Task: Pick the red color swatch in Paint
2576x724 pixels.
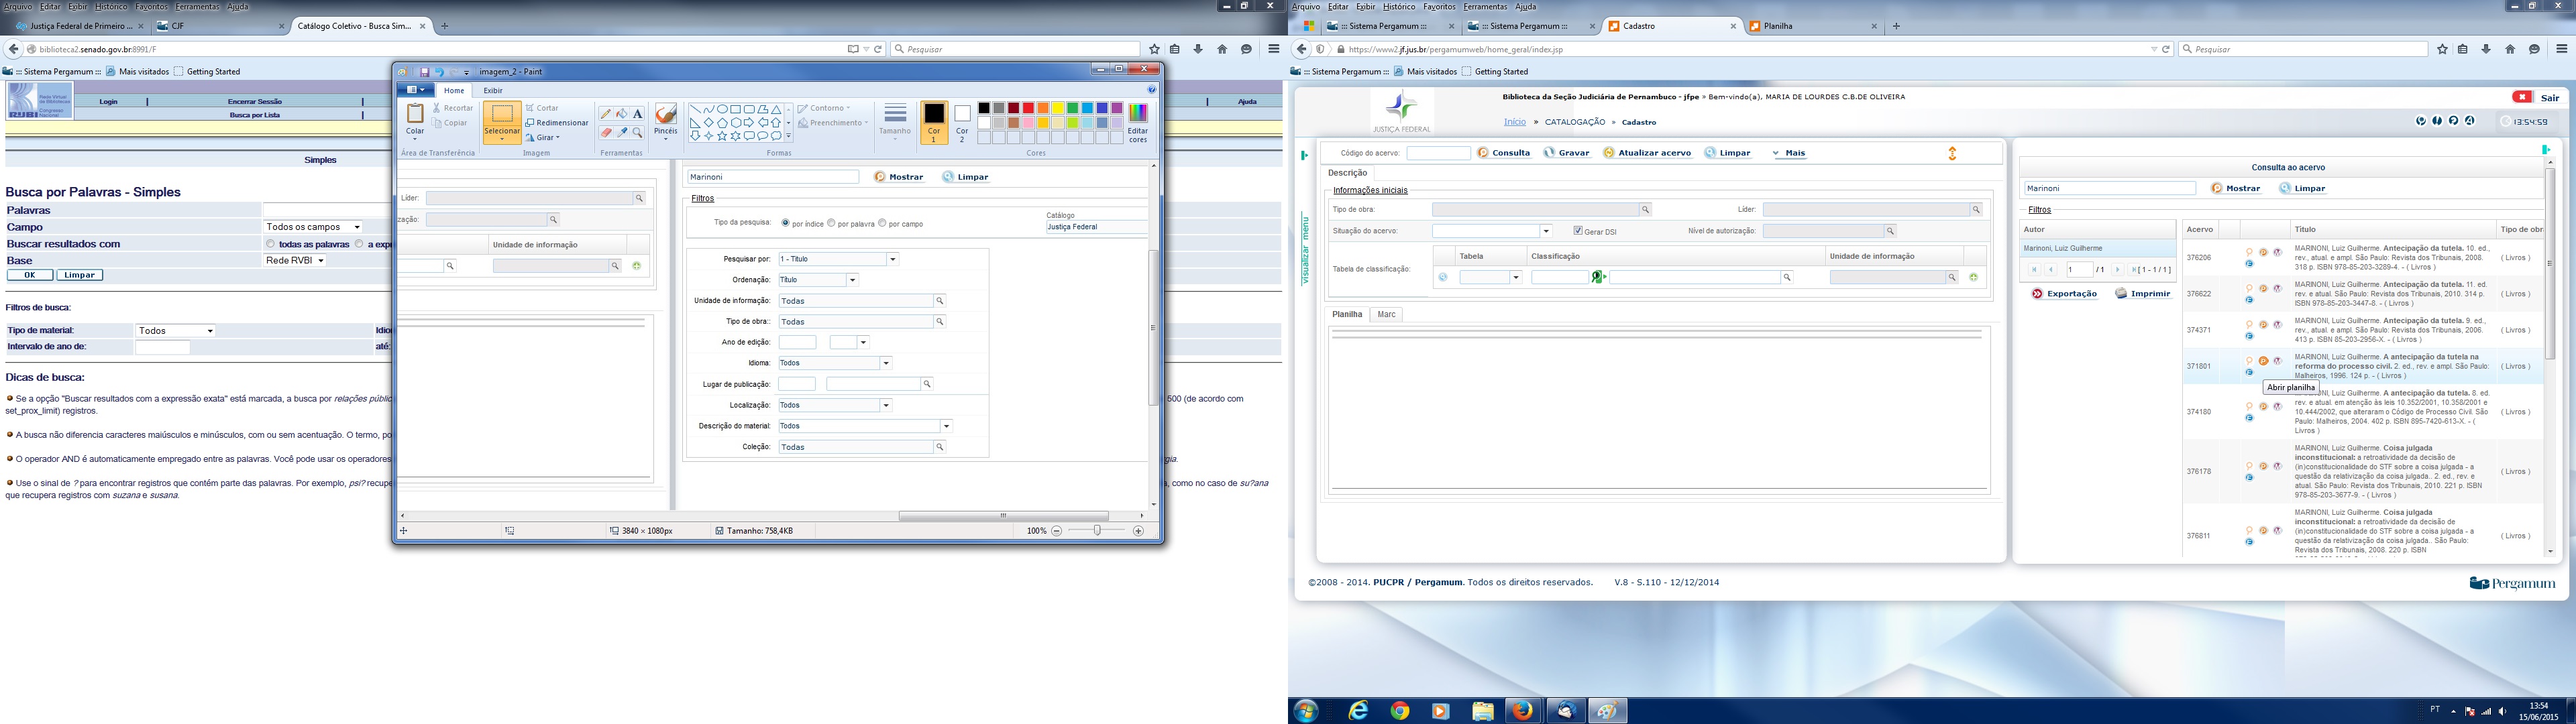Action: pyautogui.click(x=1028, y=108)
